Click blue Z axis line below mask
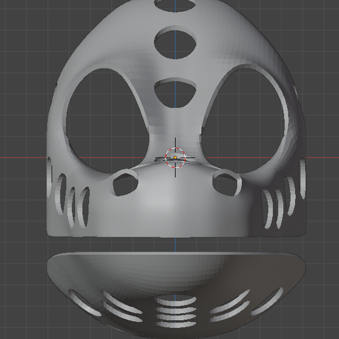Screen dimensions: 339x339 [x=175, y=244]
